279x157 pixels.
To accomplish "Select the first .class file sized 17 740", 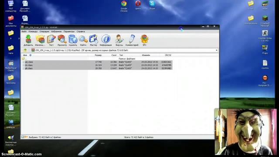I will pos(97,62).
